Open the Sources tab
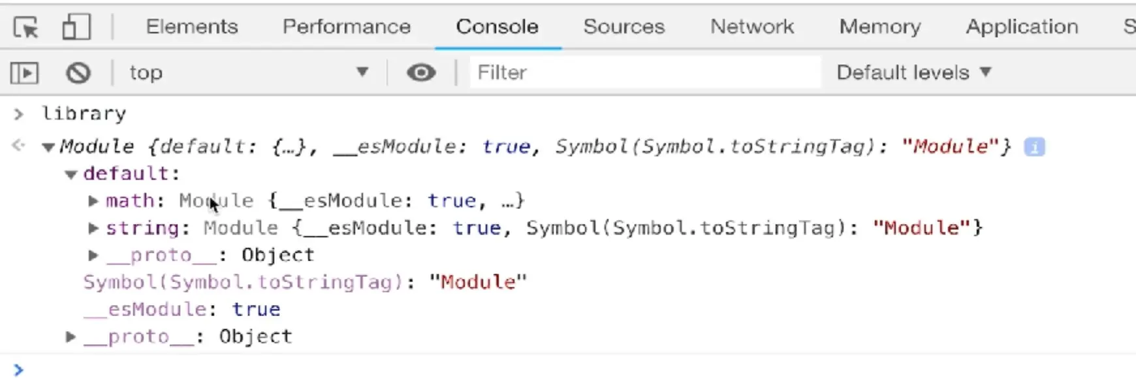 [623, 27]
